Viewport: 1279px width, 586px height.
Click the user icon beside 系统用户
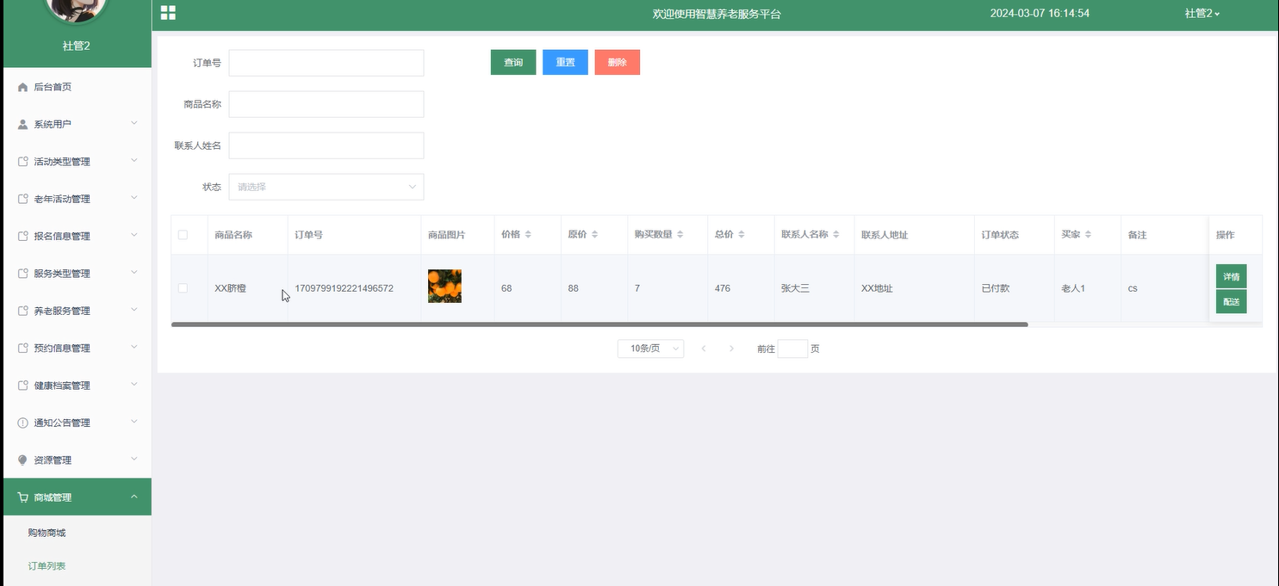[x=23, y=125]
